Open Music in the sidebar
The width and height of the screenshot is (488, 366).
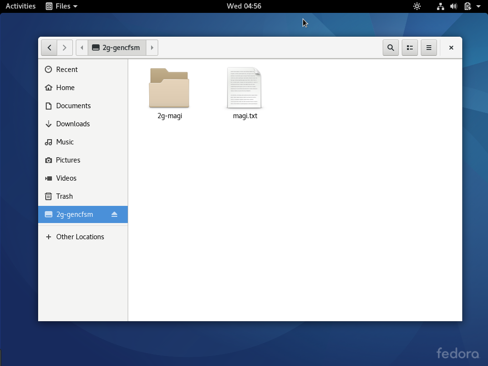(x=83, y=142)
